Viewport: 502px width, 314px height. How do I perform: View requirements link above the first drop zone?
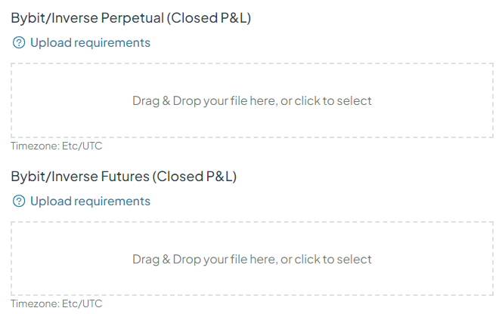(x=90, y=43)
